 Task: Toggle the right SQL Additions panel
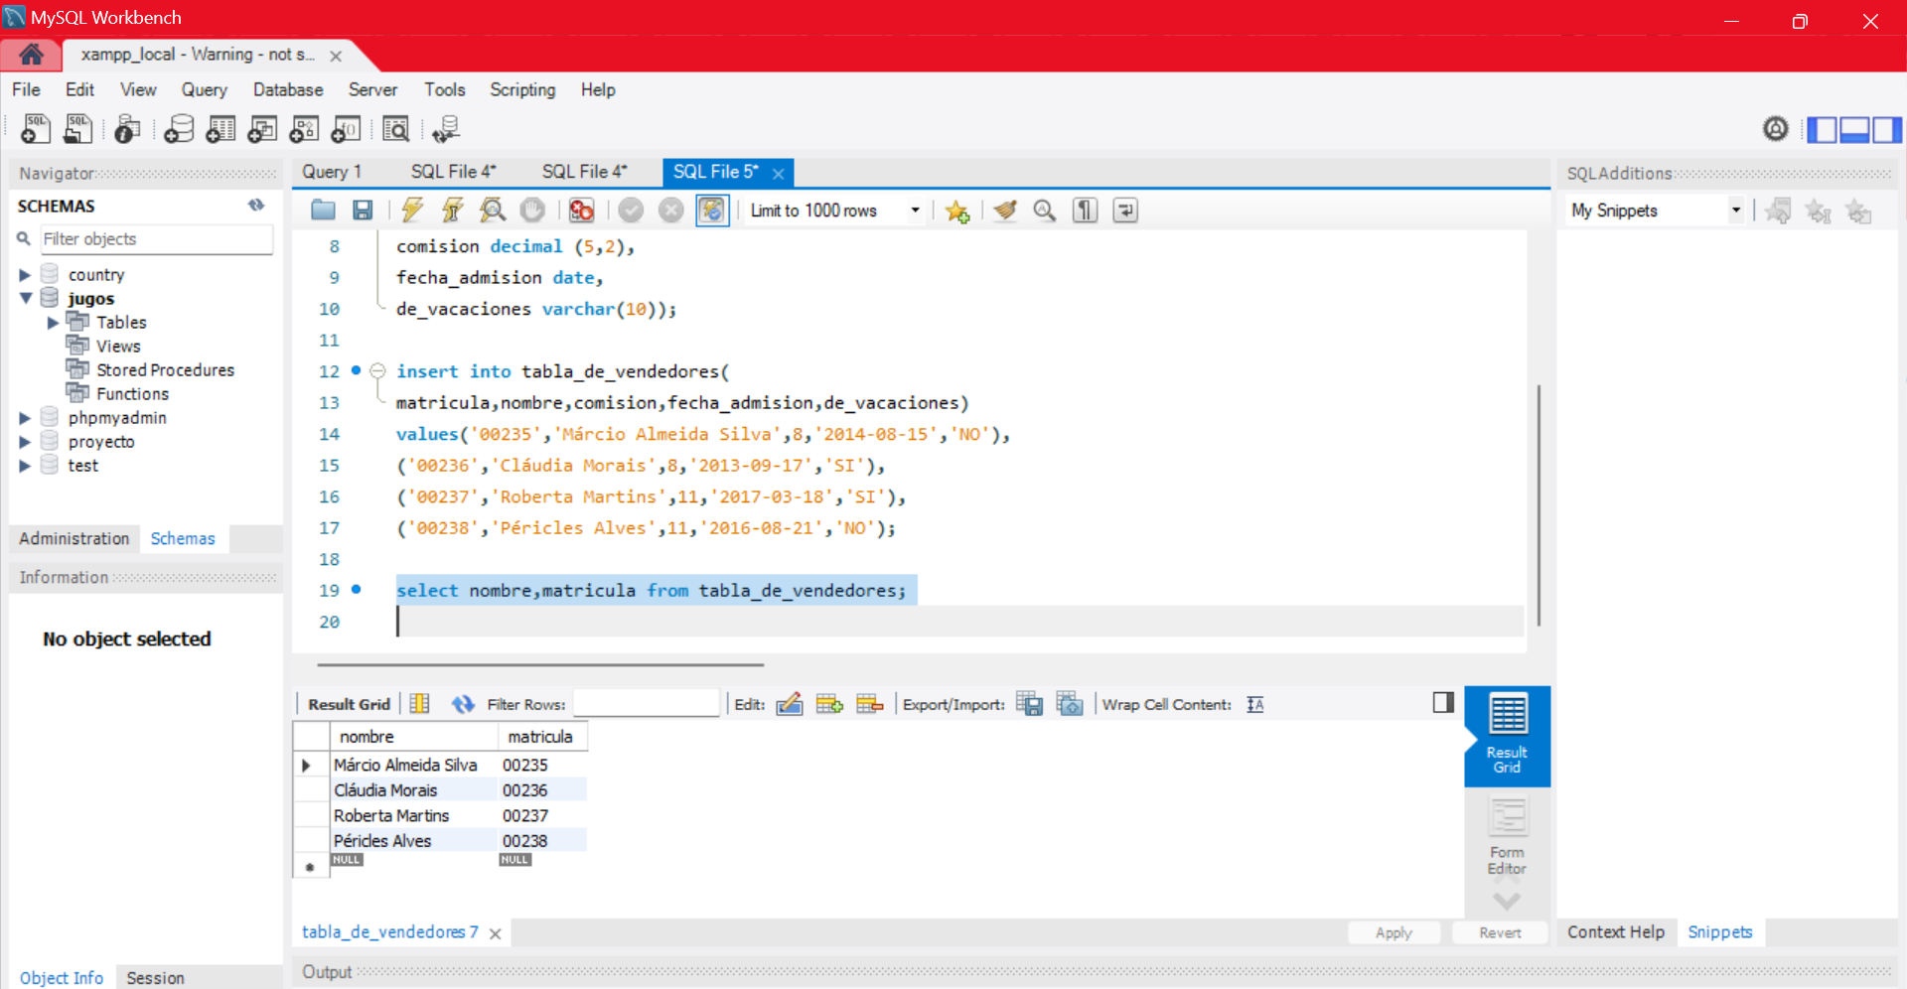(1887, 129)
